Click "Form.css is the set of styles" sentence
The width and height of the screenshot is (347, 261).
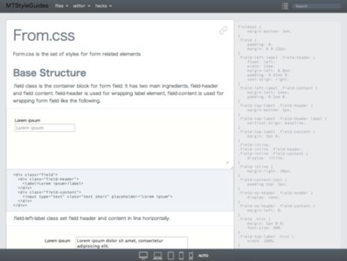[x=77, y=54]
